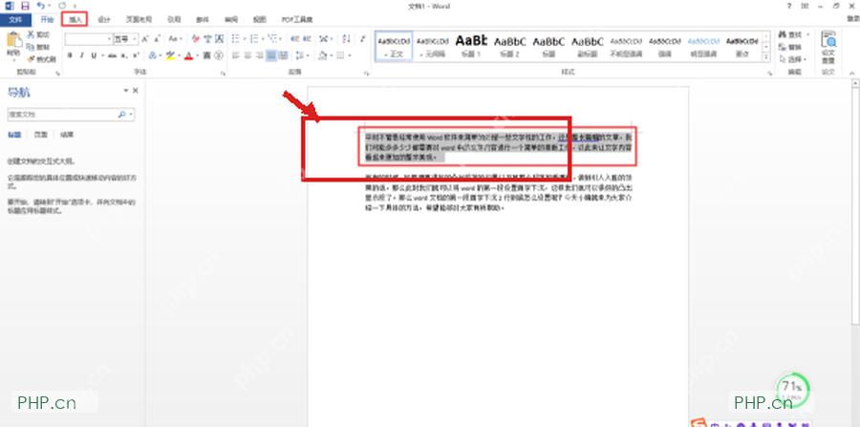Click the Clear Formatting eraser icon
The height and width of the screenshot is (427, 860).
coord(196,39)
